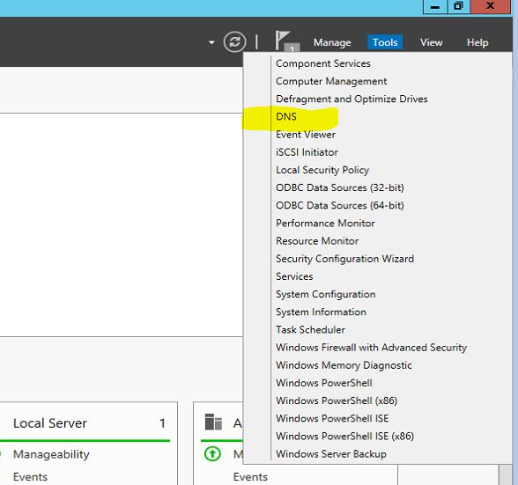The image size is (518, 485).
Task: Click the green up-arrow status icon
Action: tap(212, 453)
